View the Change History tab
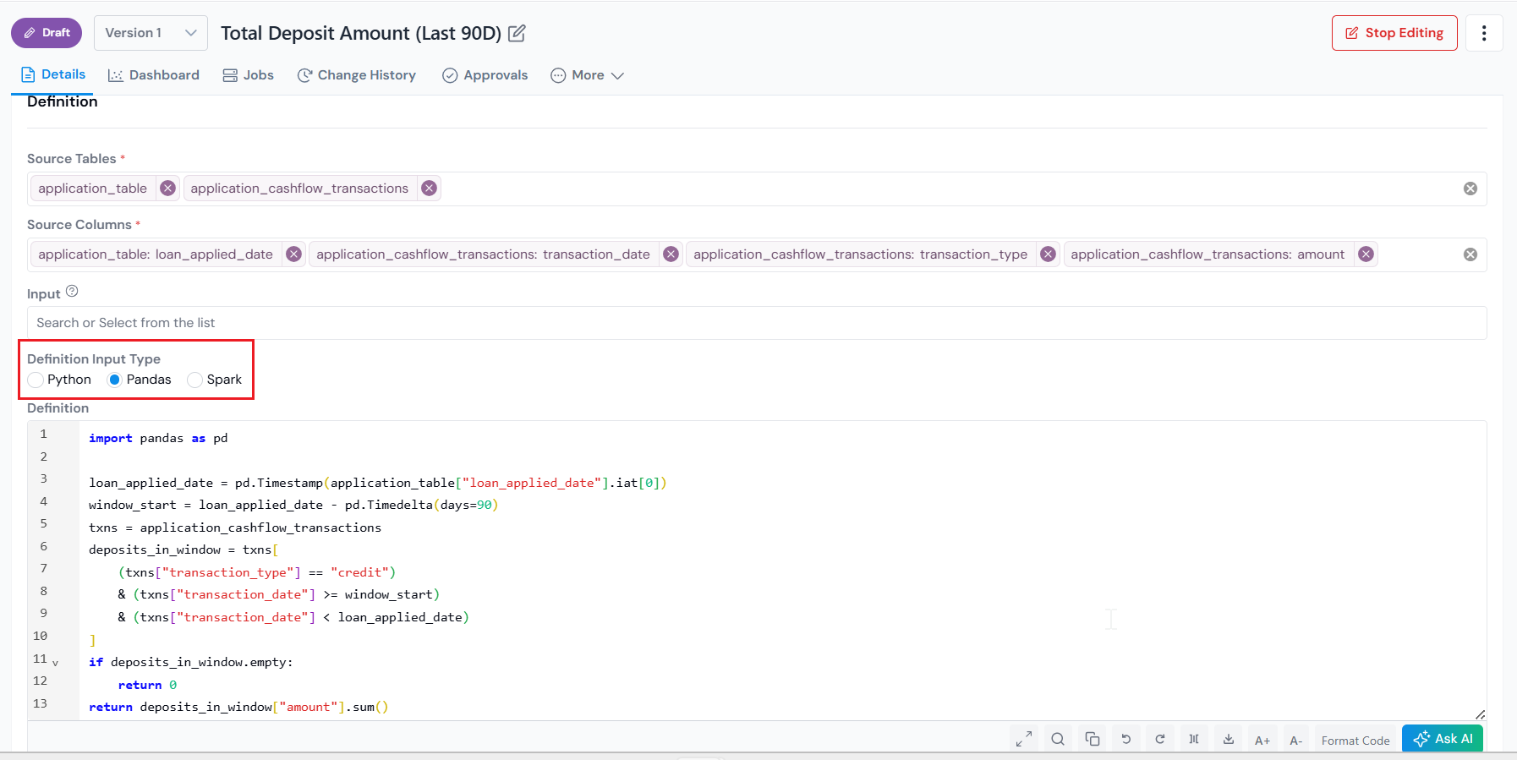This screenshot has height=760, width=1517. pos(356,75)
